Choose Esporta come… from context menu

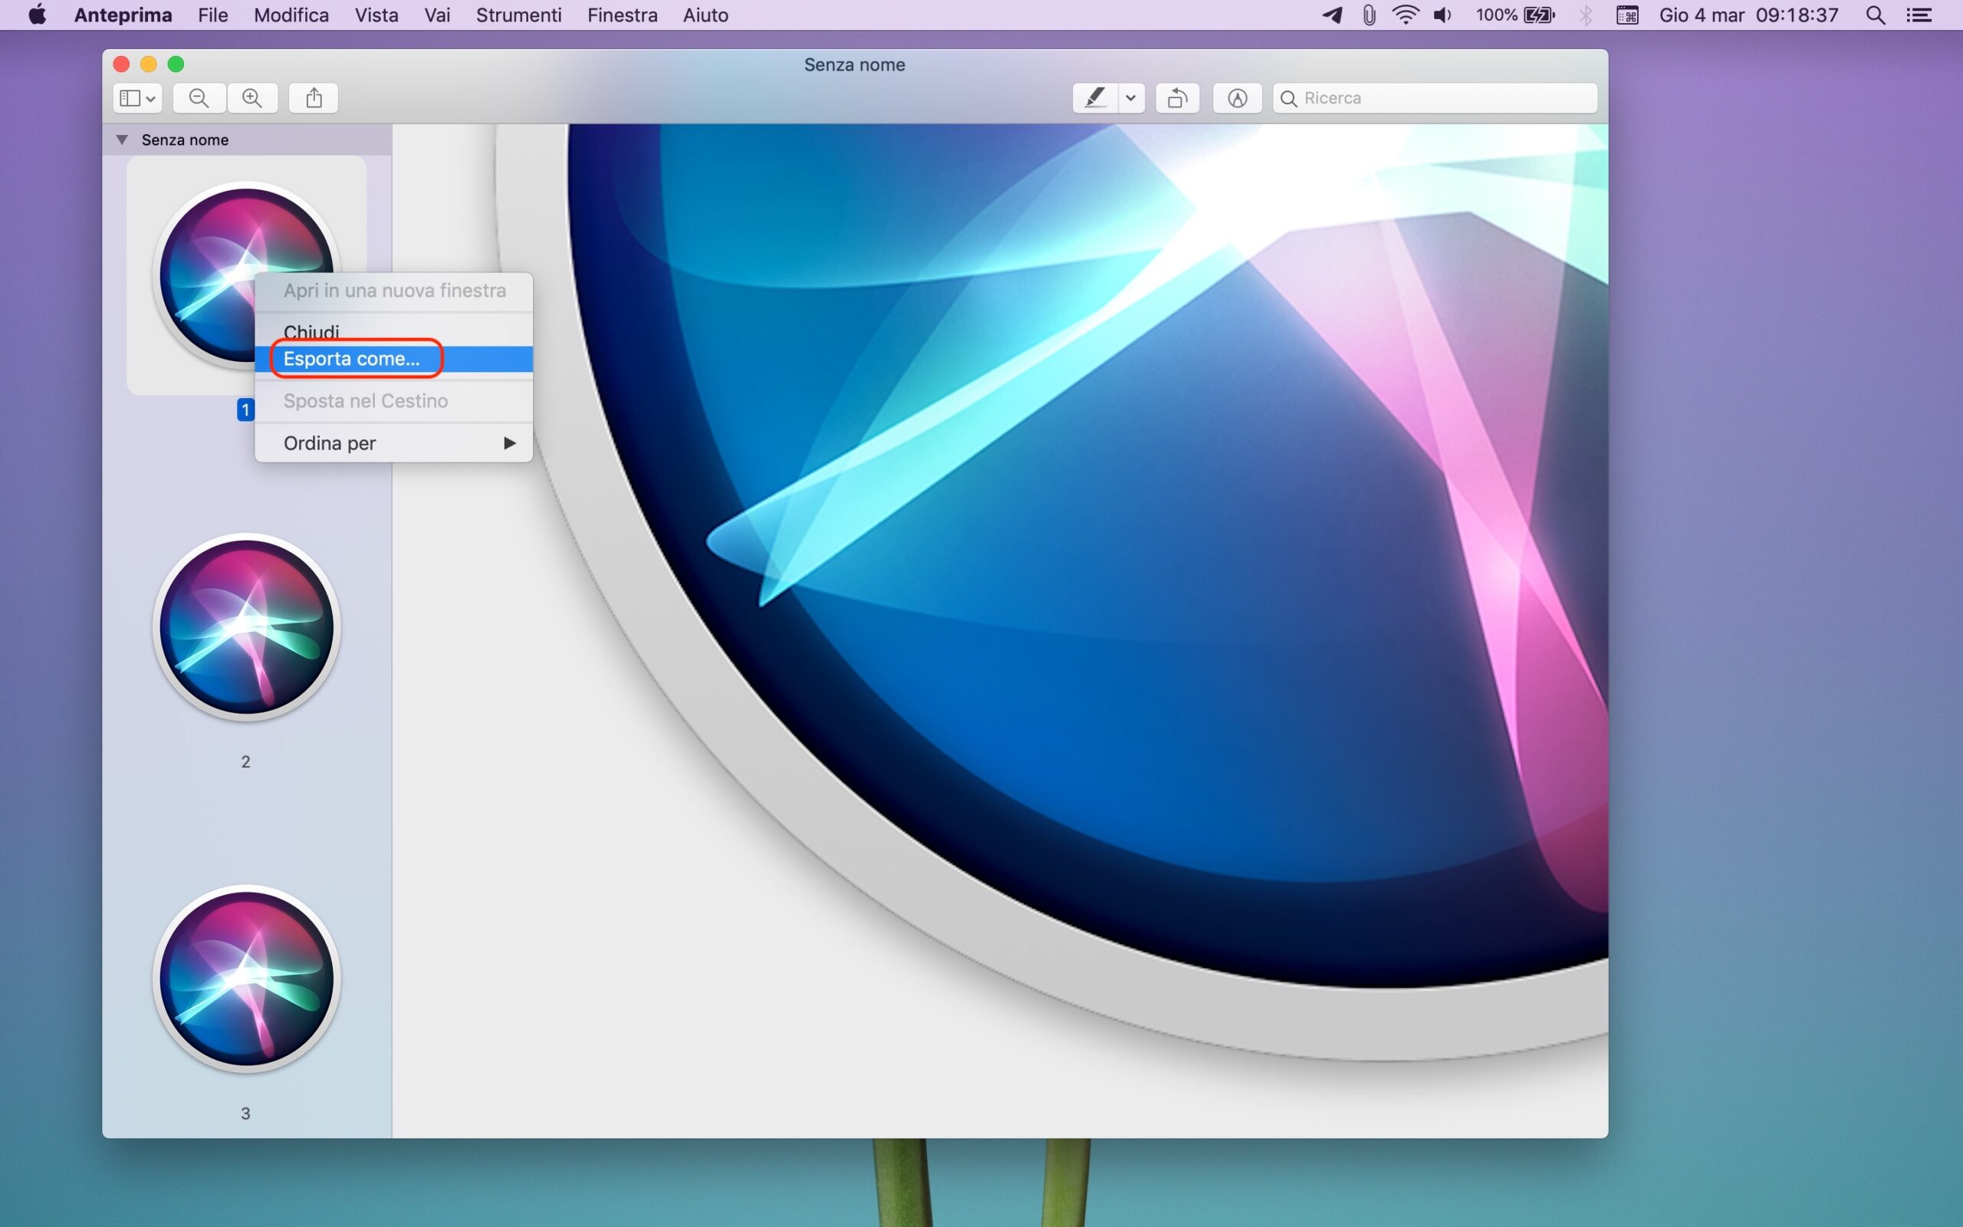(352, 359)
